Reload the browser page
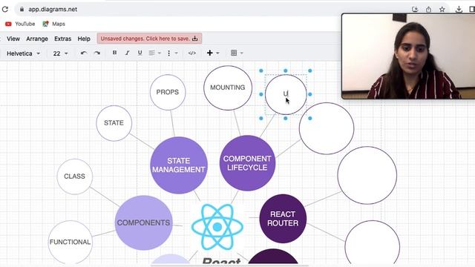Viewport: 475px width, 267px height. click(x=5, y=10)
